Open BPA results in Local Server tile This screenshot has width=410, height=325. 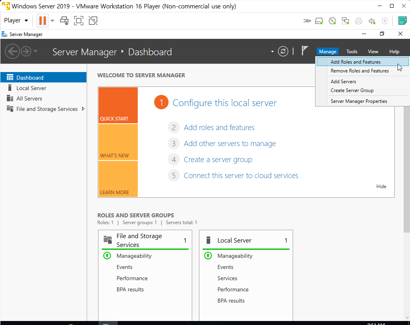click(231, 301)
